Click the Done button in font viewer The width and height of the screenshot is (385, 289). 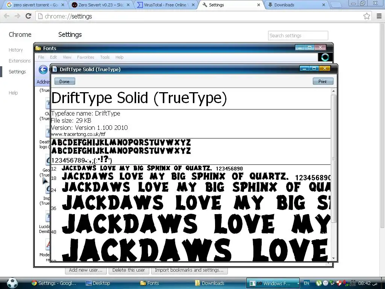(x=65, y=82)
